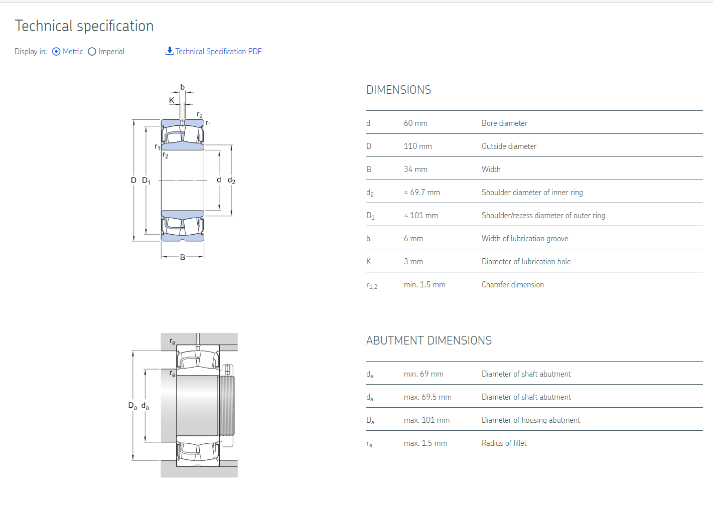Click the width value 34 mm
Screen dimensions: 713x508
415,170
